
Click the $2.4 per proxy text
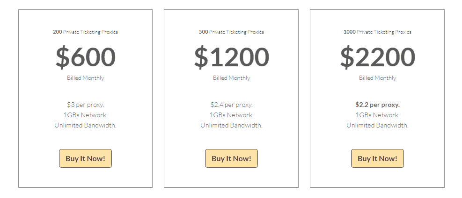pyautogui.click(x=232, y=105)
